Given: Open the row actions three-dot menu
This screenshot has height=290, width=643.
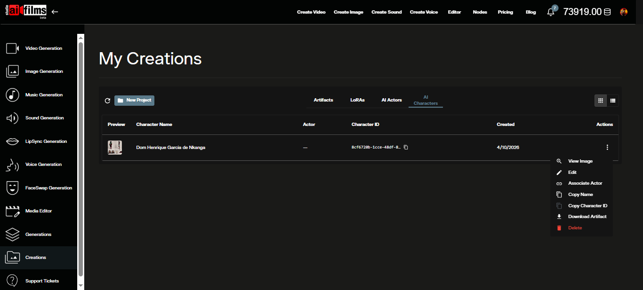Looking at the screenshot, I should click(x=607, y=147).
